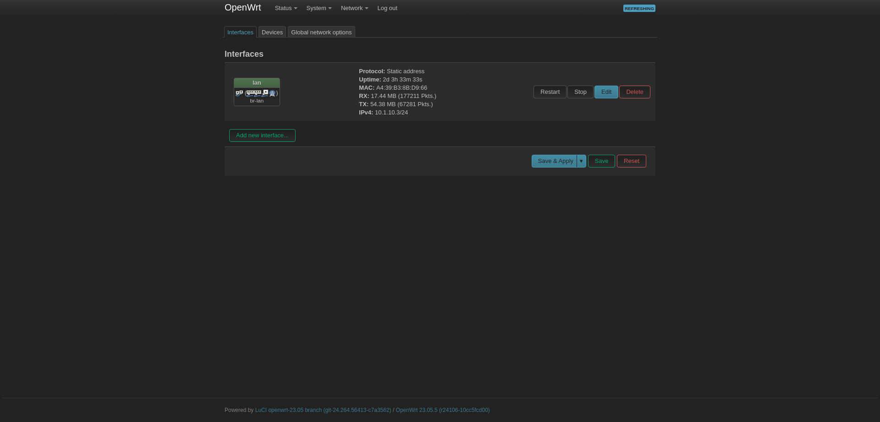Open the Status dropdown menu
The height and width of the screenshot is (422, 880).
click(x=286, y=8)
